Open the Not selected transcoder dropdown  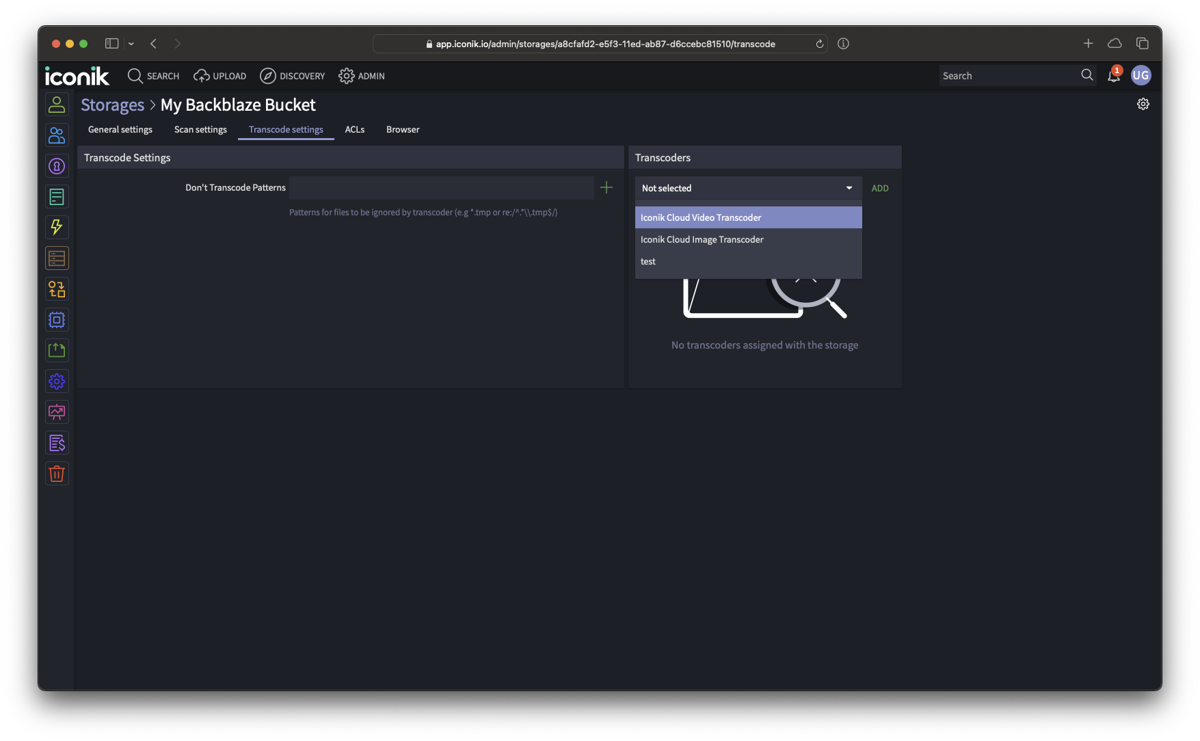tap(748, 188)
